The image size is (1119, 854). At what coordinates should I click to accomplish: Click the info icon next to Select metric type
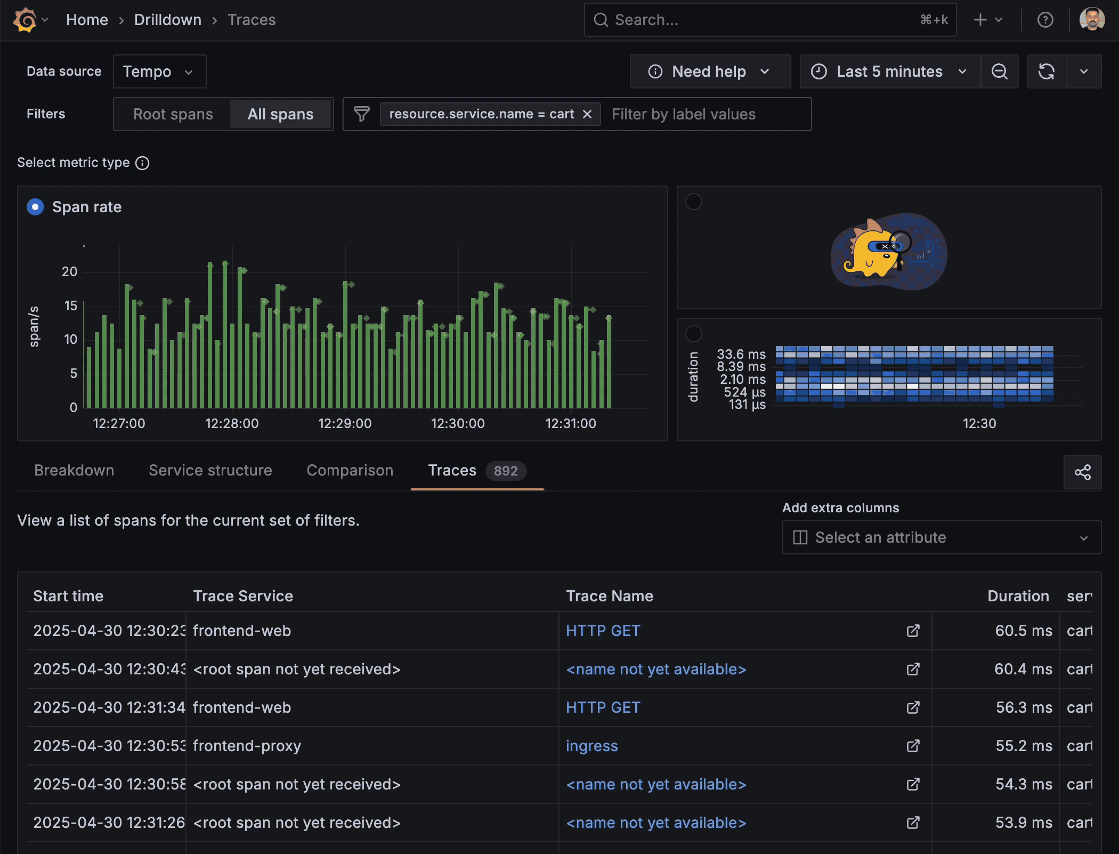[142, 163]
